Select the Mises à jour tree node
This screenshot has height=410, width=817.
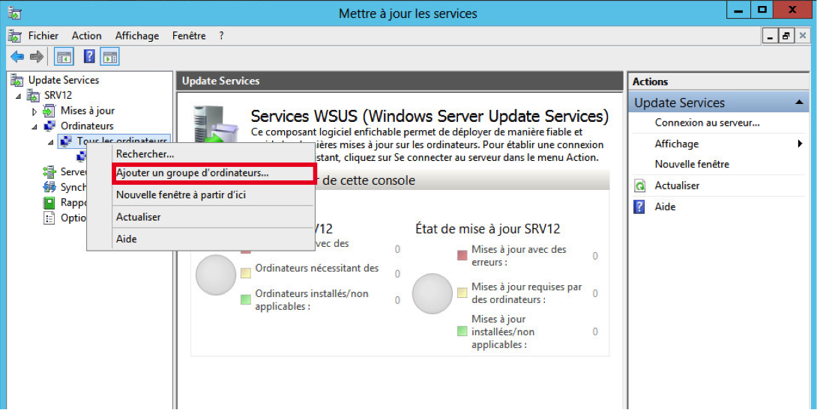point(87,111)
